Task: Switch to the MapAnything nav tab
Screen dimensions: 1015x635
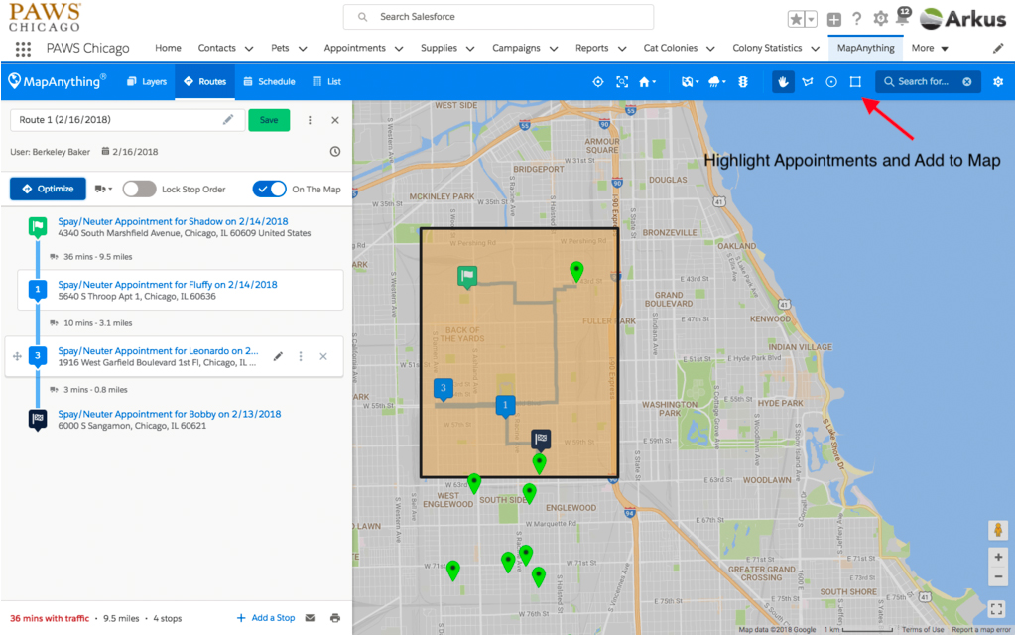Action: tap(865, 48)
